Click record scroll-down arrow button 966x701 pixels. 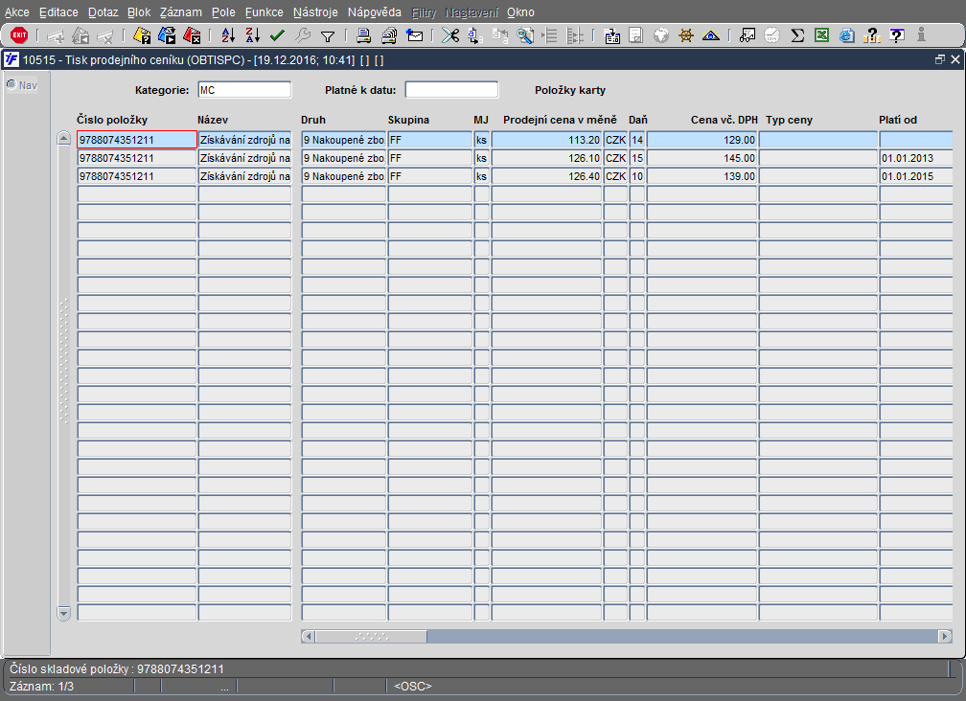pos(63,613)
